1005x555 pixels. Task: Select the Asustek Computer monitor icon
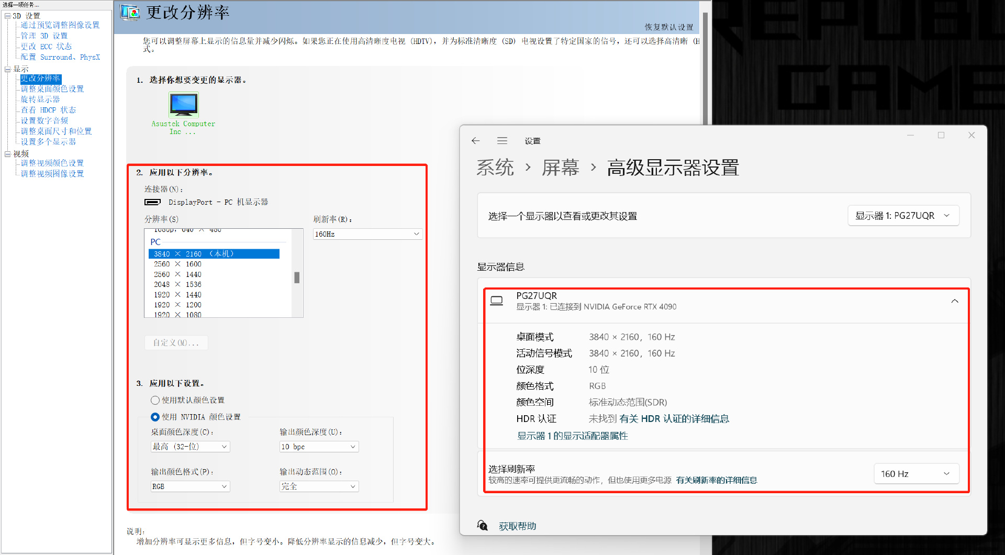[184, 105]
